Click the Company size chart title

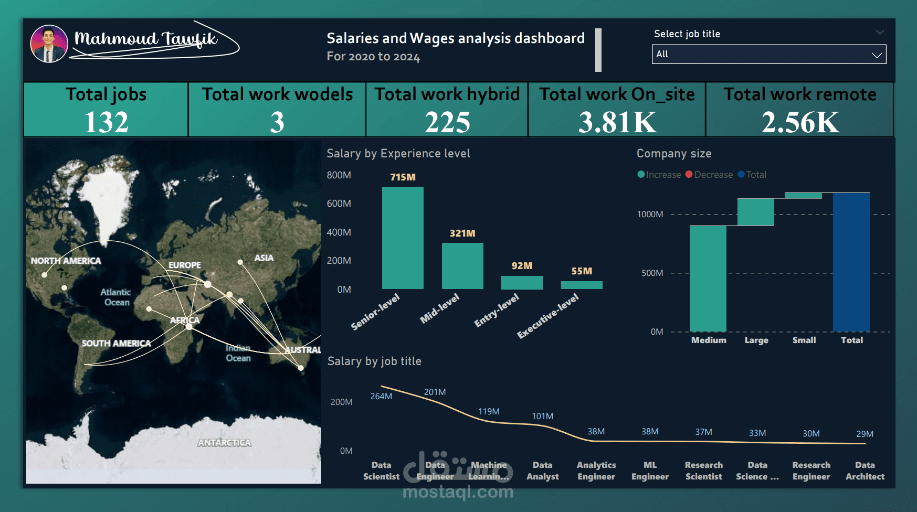pos(674,153)
